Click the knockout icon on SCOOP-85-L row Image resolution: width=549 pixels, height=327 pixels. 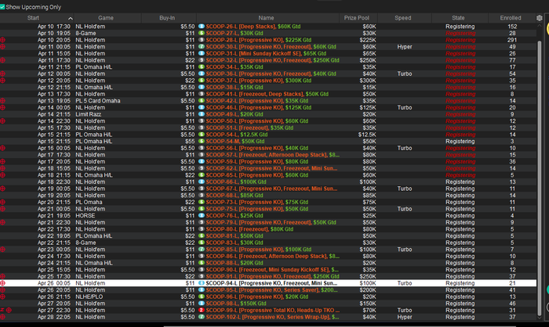(2, 250)
